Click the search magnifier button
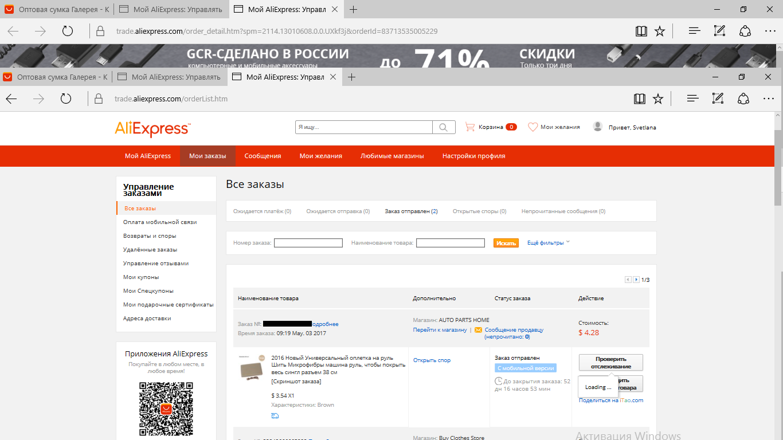783x440 pixels. pos(444,127)
